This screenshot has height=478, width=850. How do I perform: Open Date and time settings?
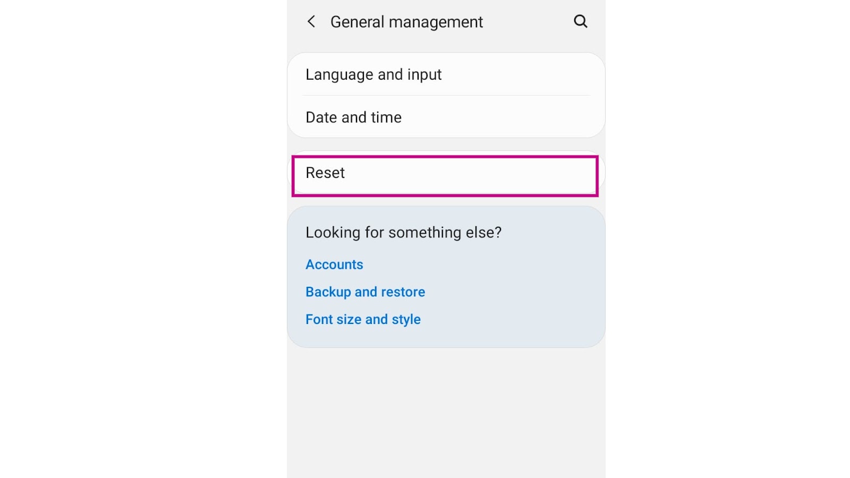pos(353,117)
